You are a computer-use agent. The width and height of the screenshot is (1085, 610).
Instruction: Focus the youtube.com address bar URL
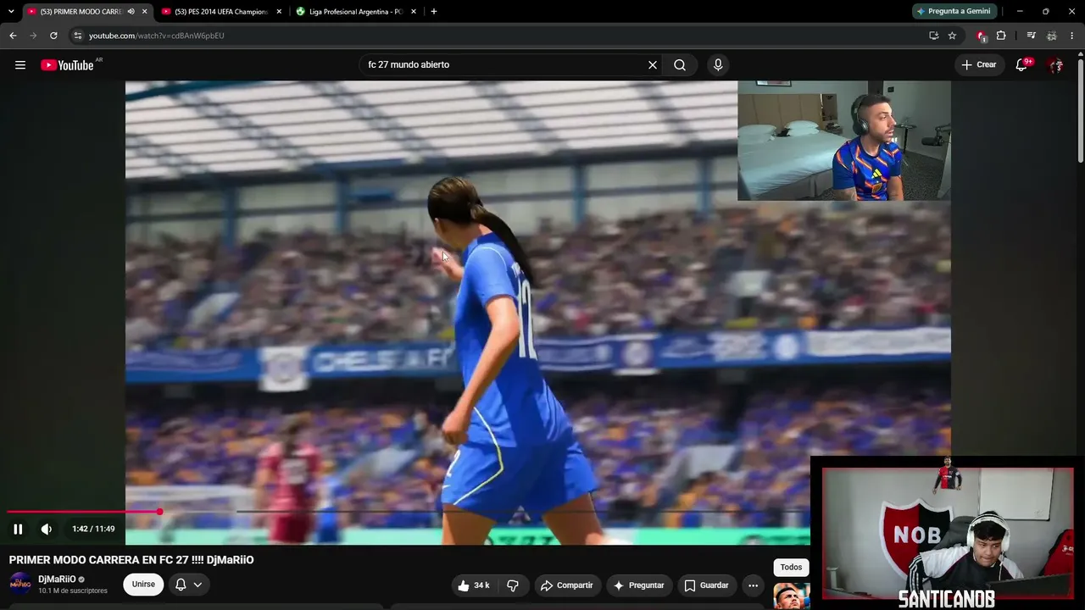pos(157,36)
